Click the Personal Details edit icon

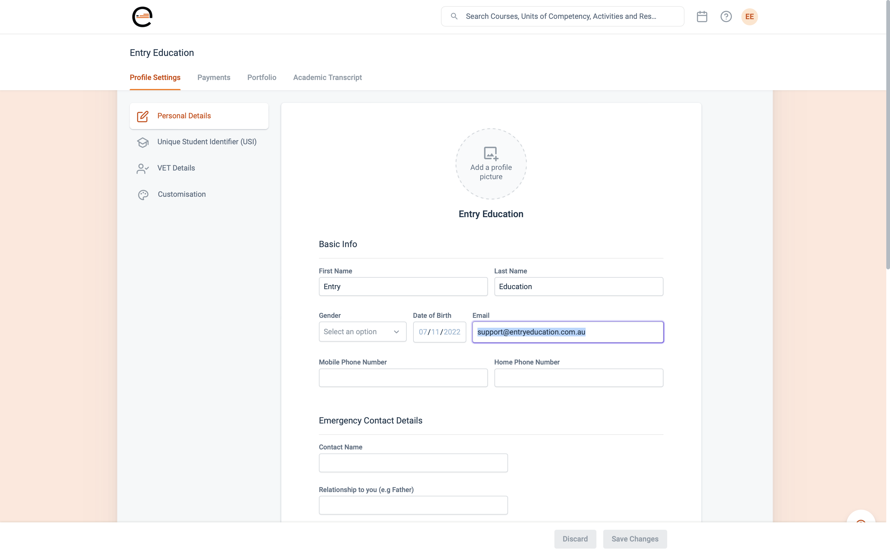tap(143, 116)
